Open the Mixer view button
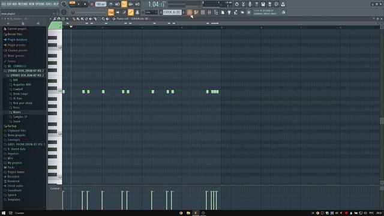Image resolution: width=384 pixels, height=216 pixels. pyautogui.click(x=209, y=12)
